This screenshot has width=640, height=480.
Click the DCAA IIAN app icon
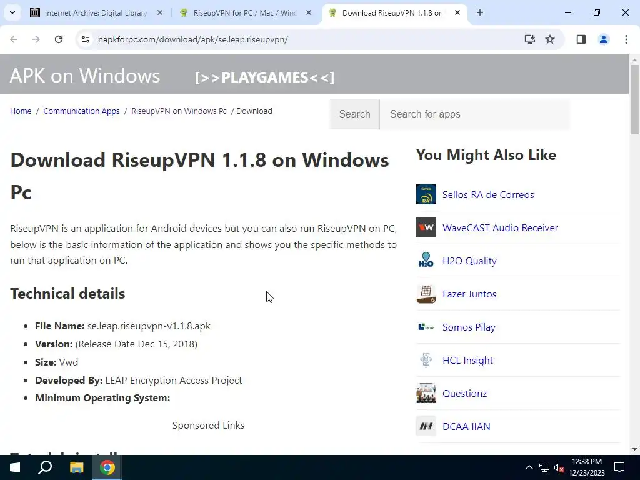426,426
